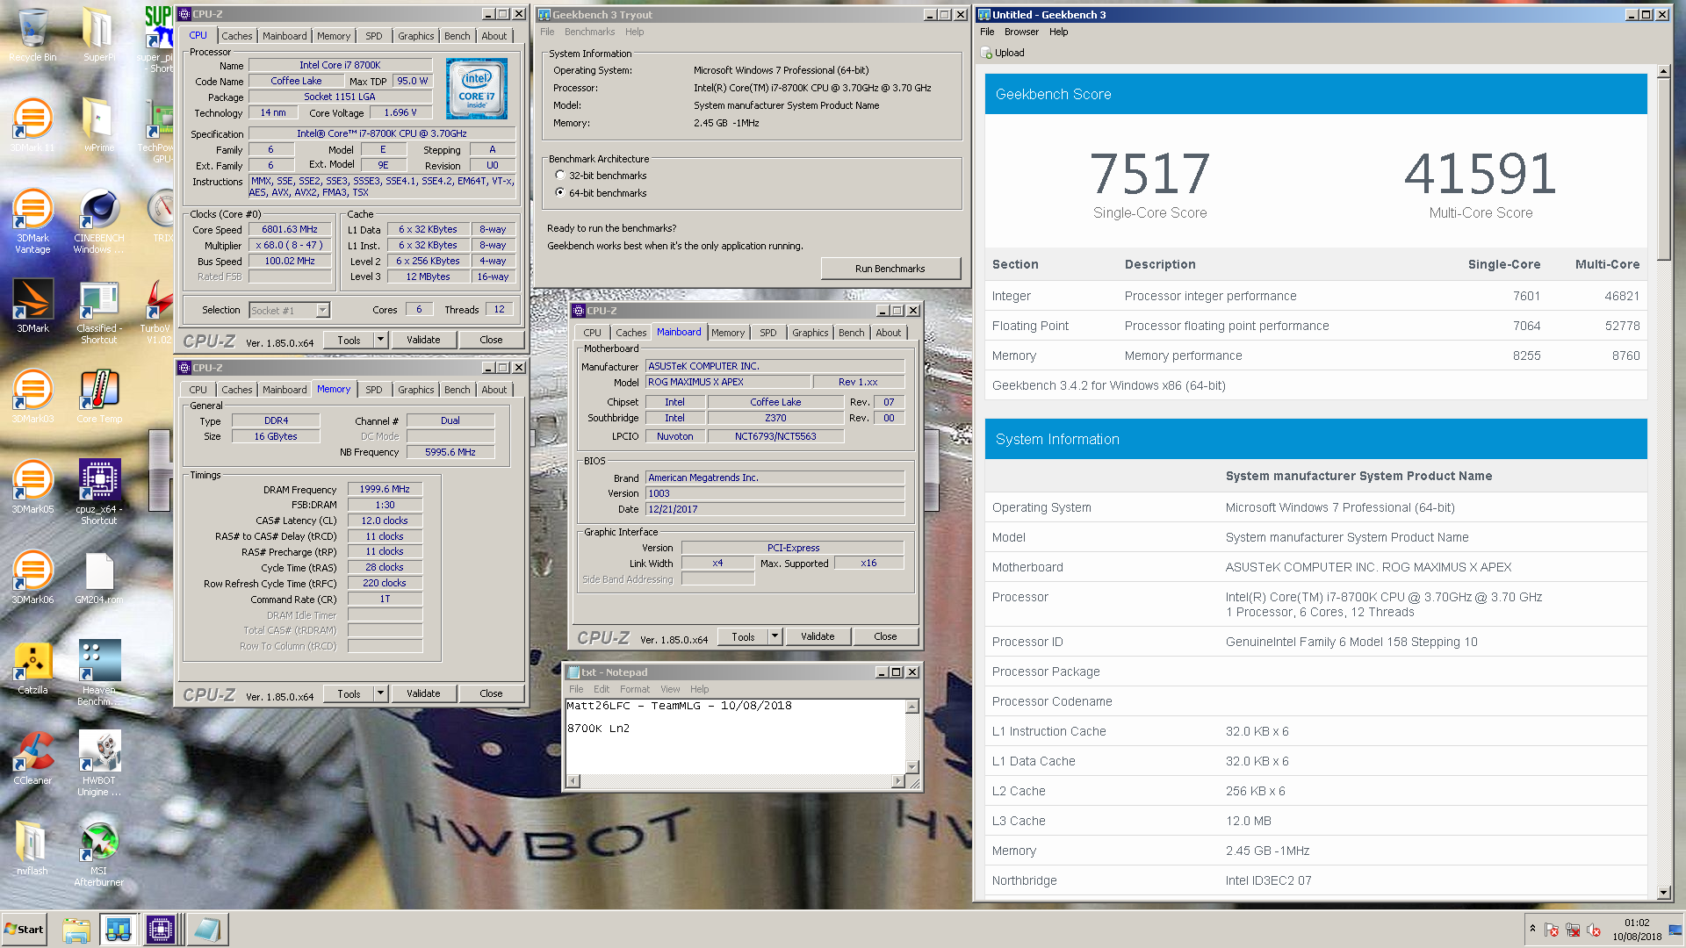This screenshot has height=948, width=1686.
Task: Launch Core Temp thermometer icon
Action: [98, 396]
